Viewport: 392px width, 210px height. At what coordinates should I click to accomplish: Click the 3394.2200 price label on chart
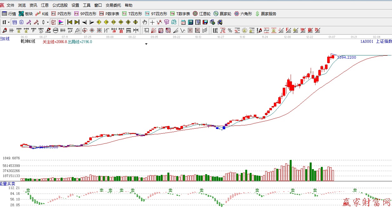pos(347,57)
